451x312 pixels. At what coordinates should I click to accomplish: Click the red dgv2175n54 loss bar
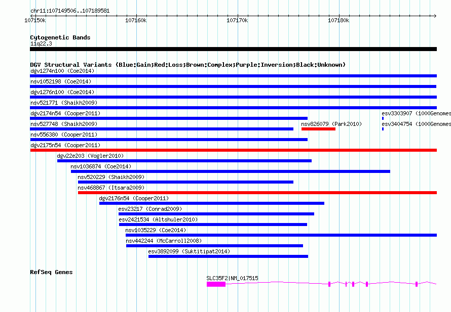[x=233, y=150]
